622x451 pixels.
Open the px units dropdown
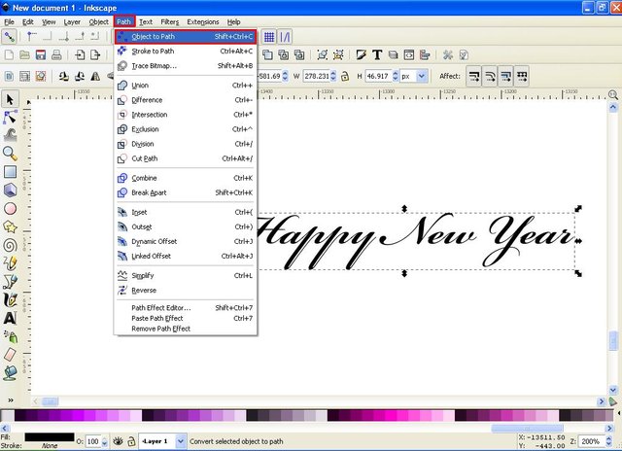tap(422, 76)
